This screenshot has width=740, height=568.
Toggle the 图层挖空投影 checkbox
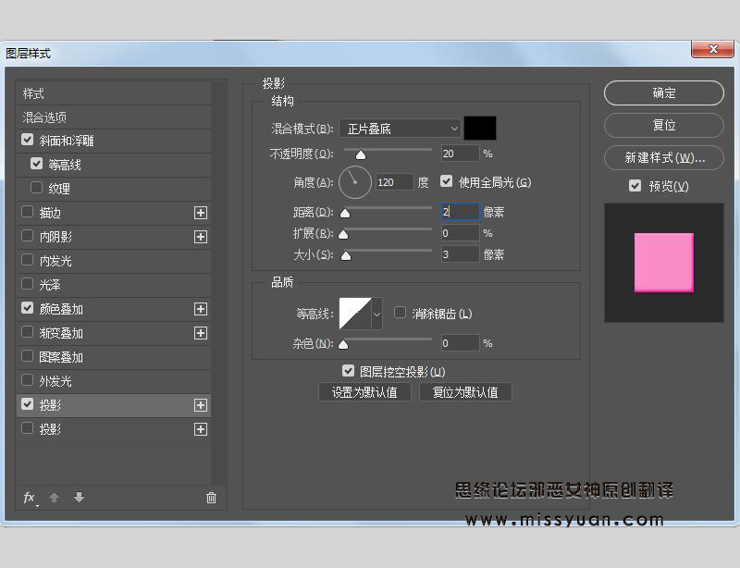(348, 369)
